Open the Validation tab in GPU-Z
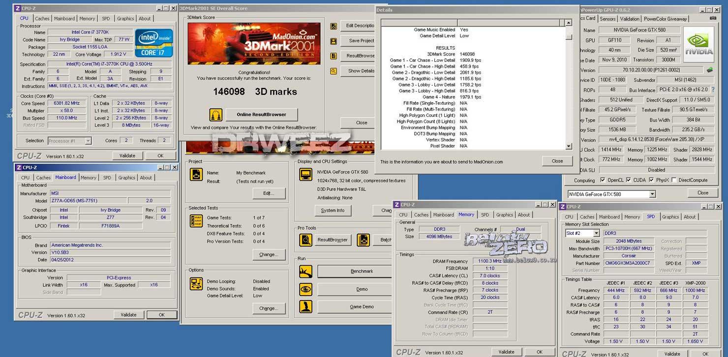The height and width of the screenshot is (357, 728). tap(630, 19)
